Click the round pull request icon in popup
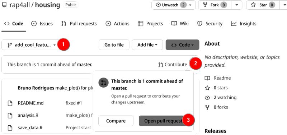 [103, 83]
